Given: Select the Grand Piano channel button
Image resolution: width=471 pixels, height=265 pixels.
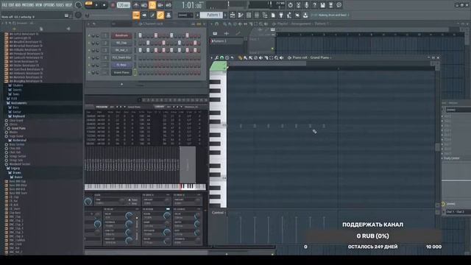Looking at the screenshot, I should coord(121,72).
